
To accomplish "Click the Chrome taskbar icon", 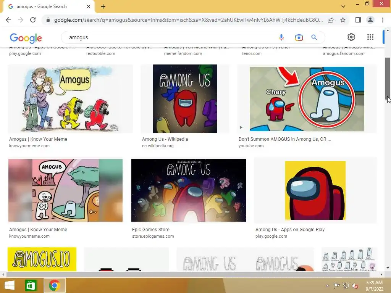I will click(55, 285).
